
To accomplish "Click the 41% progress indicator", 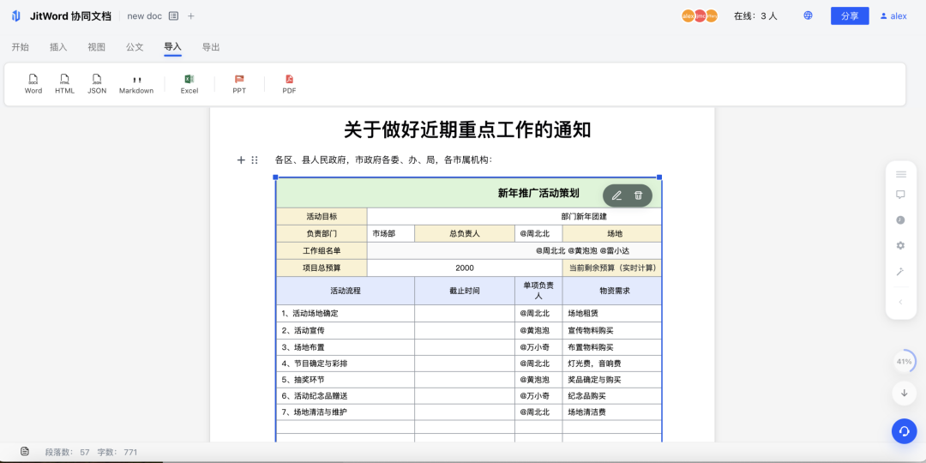I will point(904,362).
